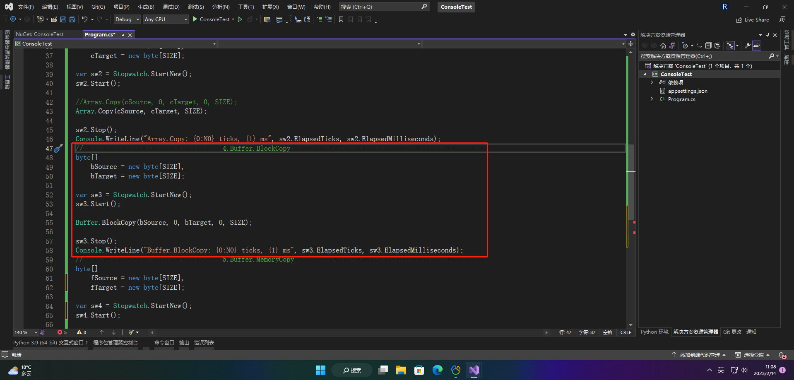794x380 pixels.
Task: Switch between solutions and folder views icon
Action: coord(672,46)
